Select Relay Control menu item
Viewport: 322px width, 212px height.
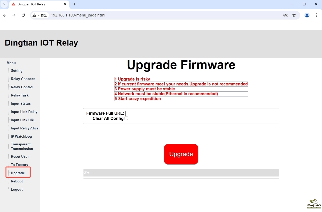point(22,87)
